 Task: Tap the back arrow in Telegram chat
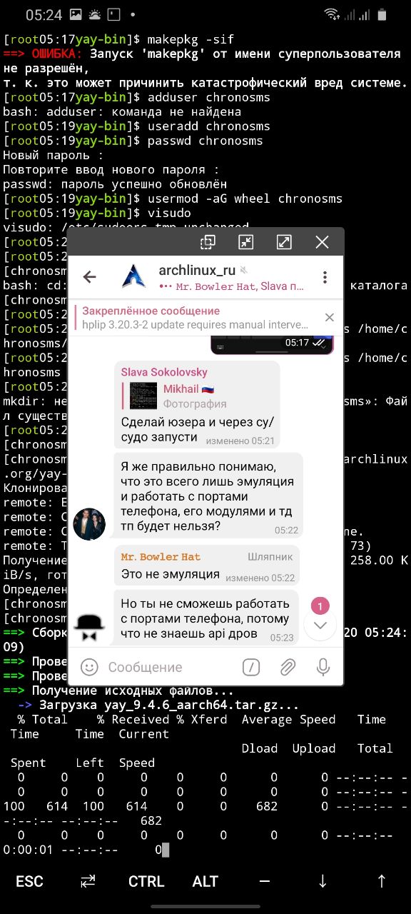tap(90, 277)
